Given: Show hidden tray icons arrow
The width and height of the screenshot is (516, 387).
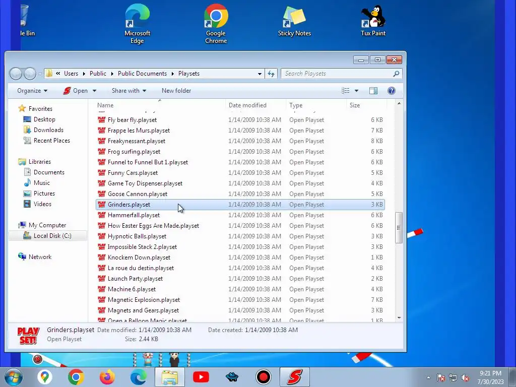Looking at the screenshot, I should tap(428, 378).
